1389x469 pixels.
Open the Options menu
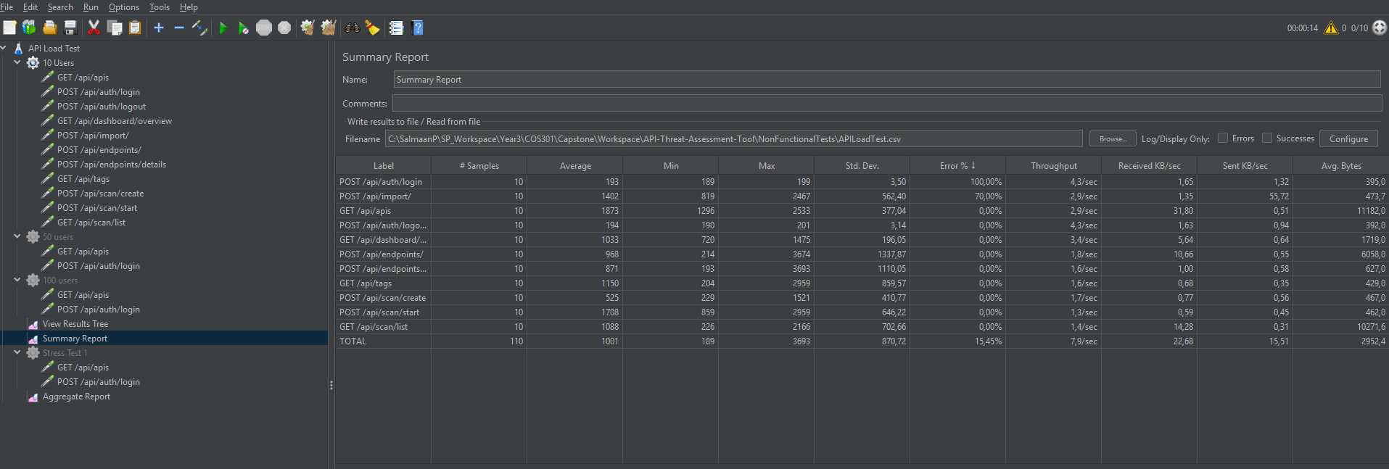click(x=123, y=7)
